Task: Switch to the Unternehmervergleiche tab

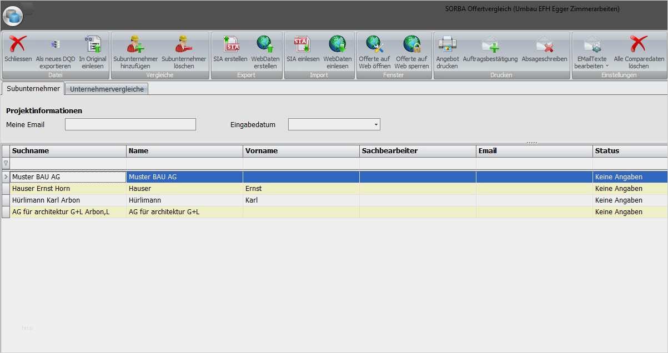Action: click(107, 89)
